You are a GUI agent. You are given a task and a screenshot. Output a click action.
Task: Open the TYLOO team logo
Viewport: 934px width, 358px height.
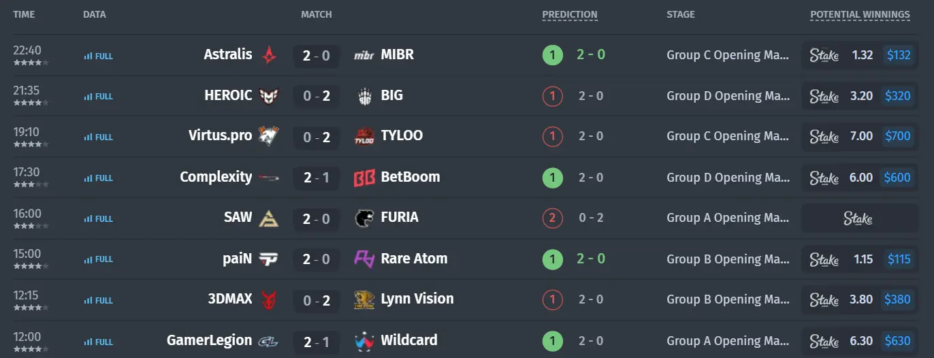click(x=364, y=136)
